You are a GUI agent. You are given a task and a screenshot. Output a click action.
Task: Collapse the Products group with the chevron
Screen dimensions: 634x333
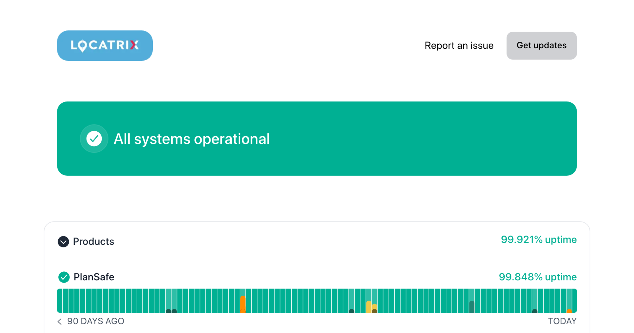pyautogui.click(x=63, y=242)
